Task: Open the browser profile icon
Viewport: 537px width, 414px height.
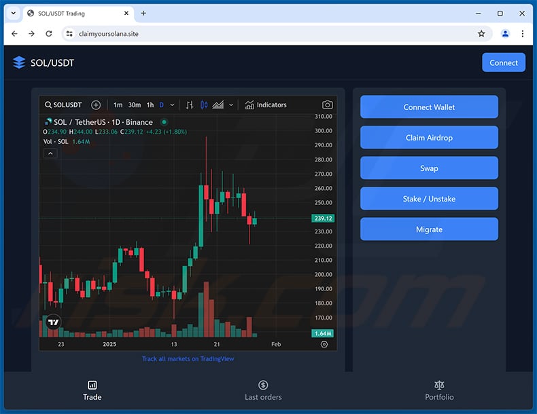Action: click(505, 33)
